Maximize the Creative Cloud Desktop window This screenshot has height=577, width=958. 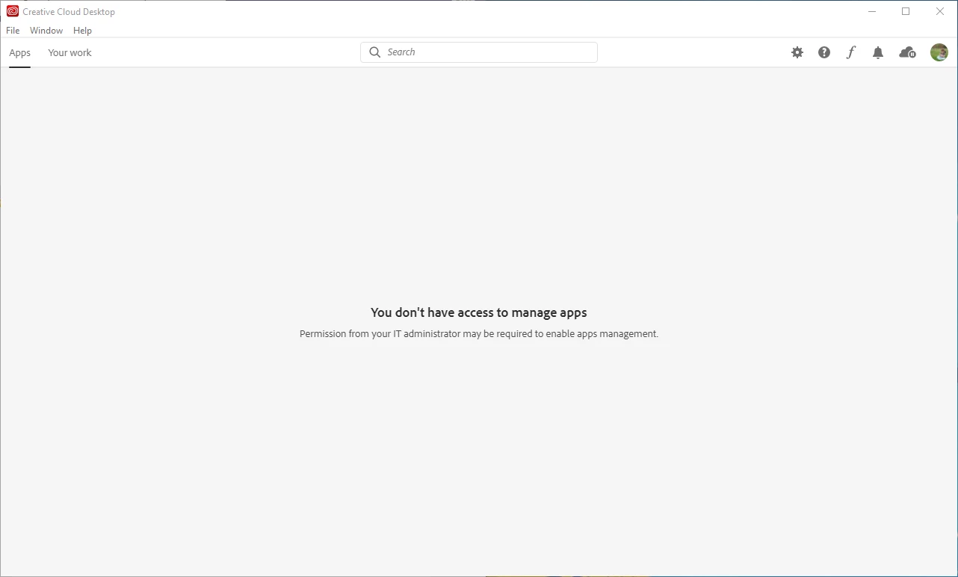pos(906,11)
